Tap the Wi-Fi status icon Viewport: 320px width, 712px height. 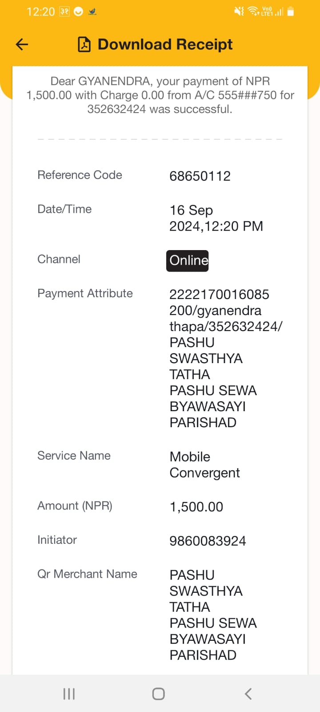(x=253, y=12)
